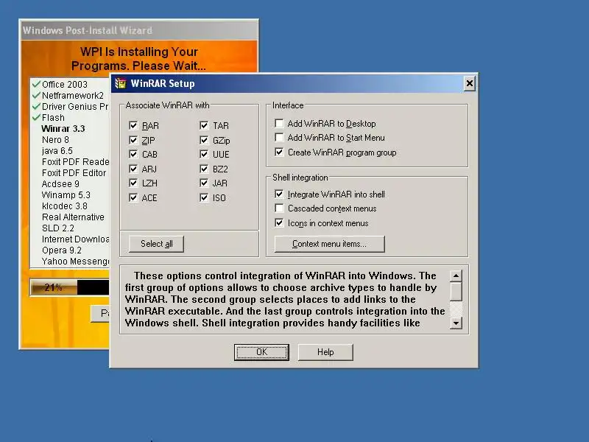Select Opera 9.2 in WPI list
The height and width of the screenshot is (442, 589).
62,250
